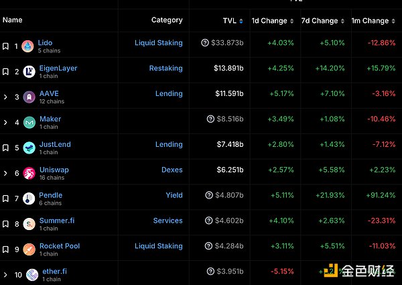Click the question mark icon beside Lido TVL

tap(204, 43)
